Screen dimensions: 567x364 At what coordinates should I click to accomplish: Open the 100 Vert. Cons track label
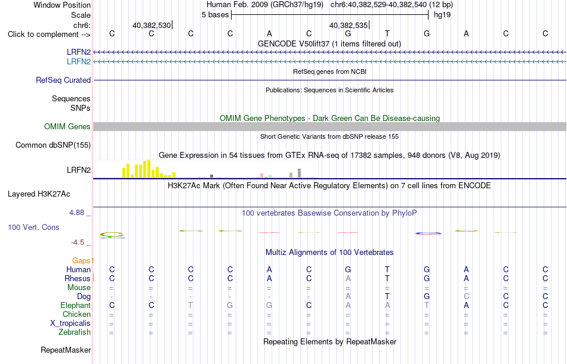click(x=33, y=228)
